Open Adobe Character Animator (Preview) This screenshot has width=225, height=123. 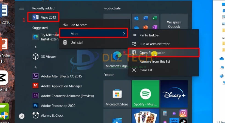click(63, 96)
